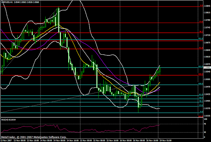211x142 pixels.
Task: Click the cyan Fibonacci 50.0 level label
Action: click(x=201, y=98)
